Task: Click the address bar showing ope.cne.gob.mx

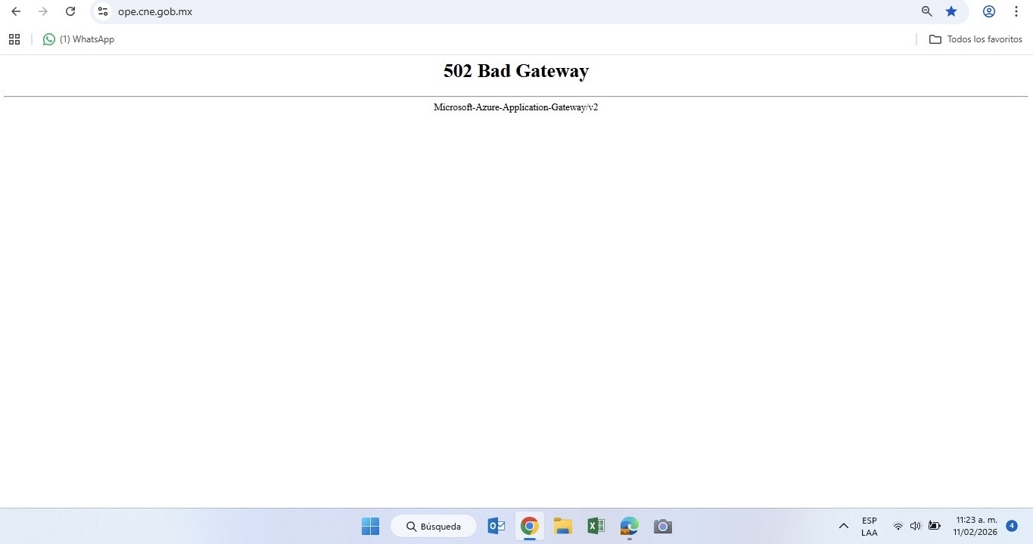Action: pos(454,11)
